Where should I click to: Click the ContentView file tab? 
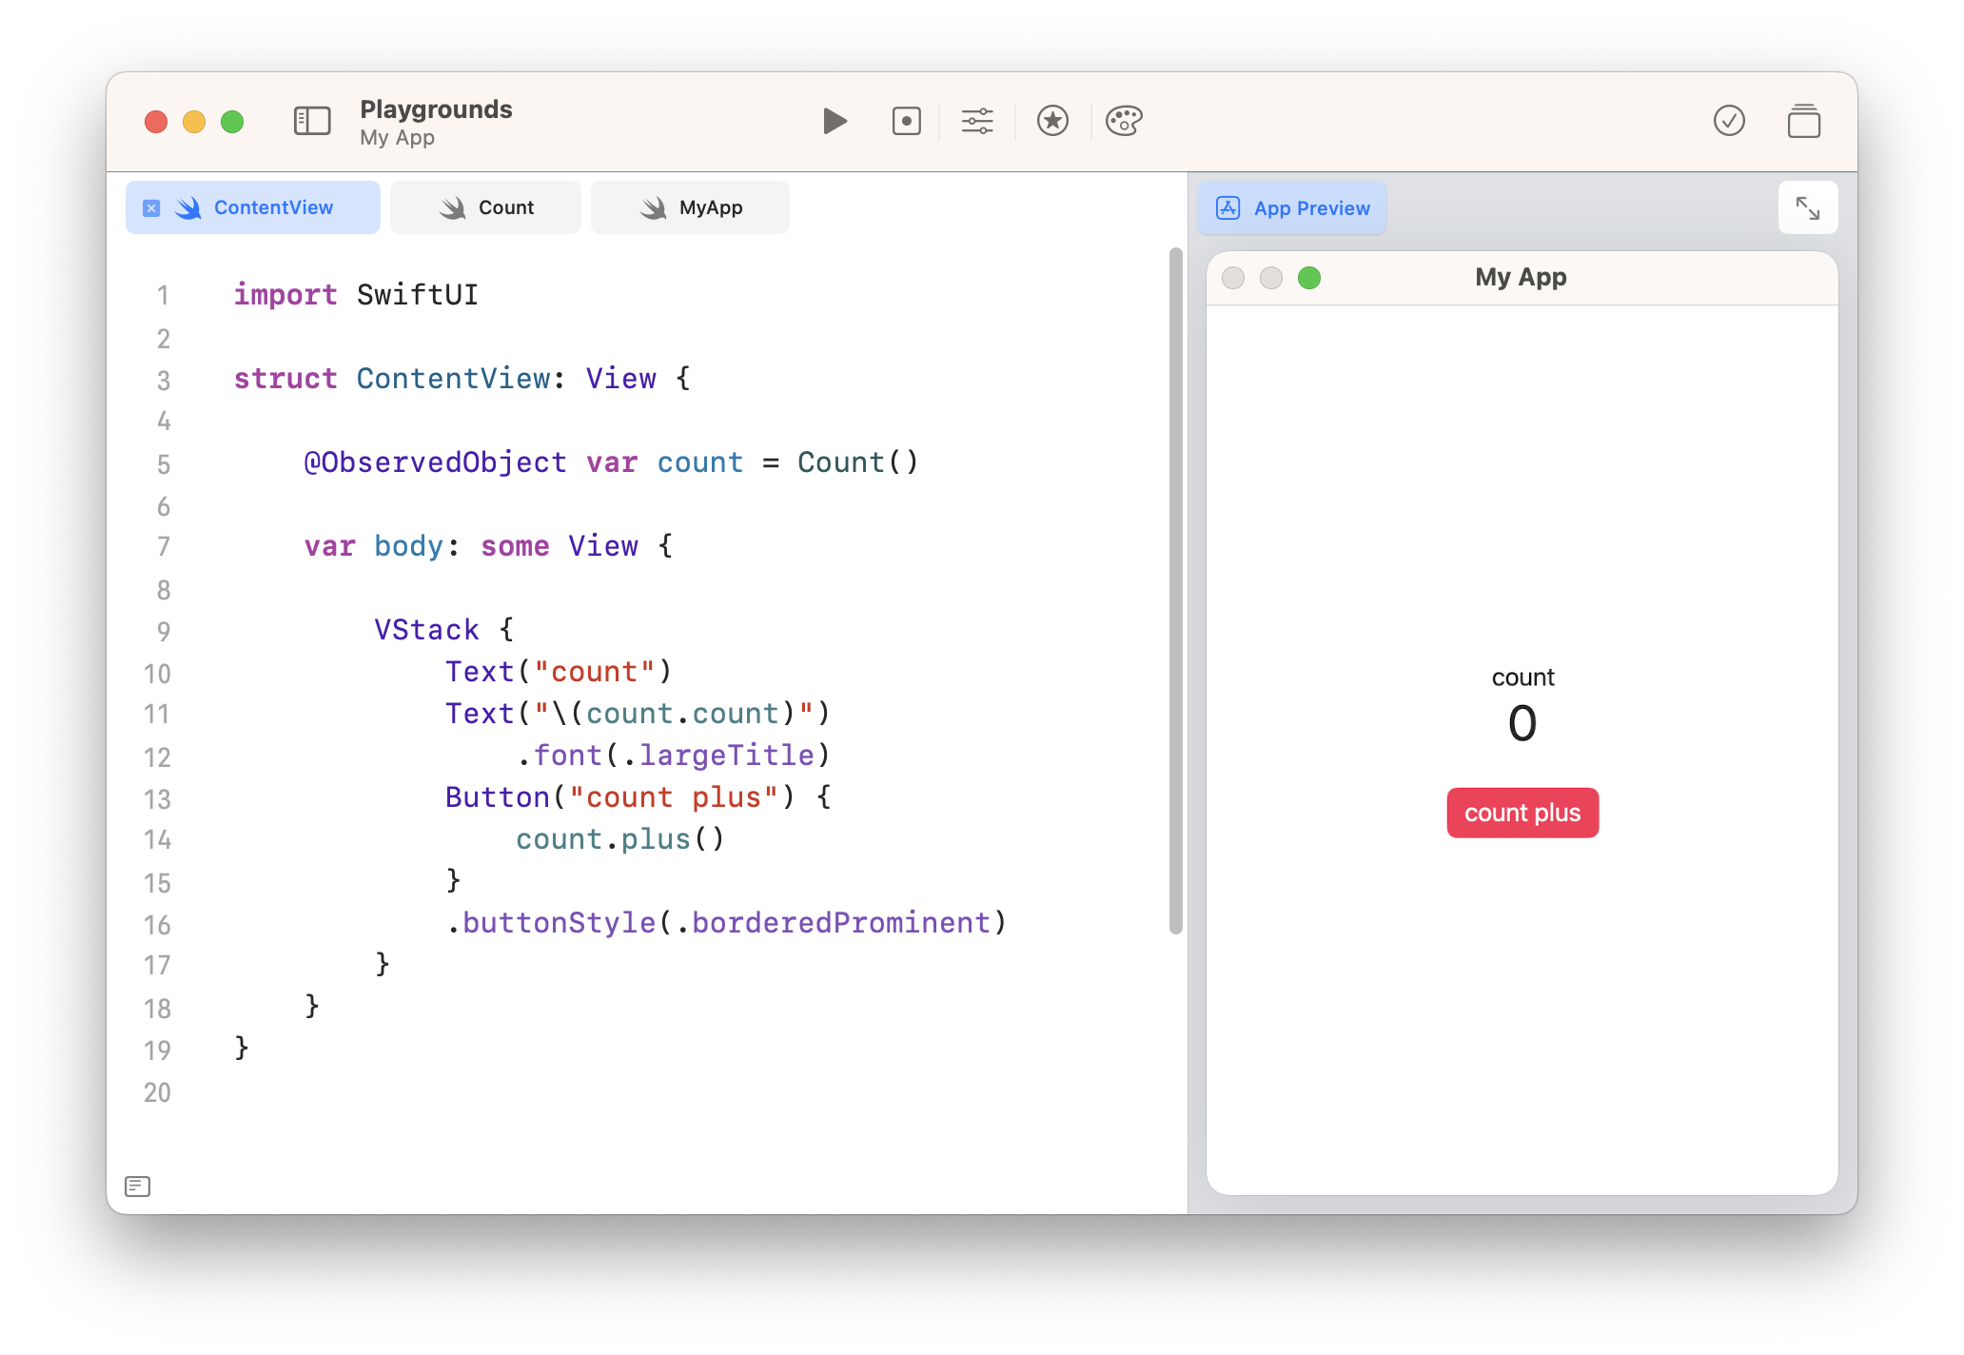tap(272, 207)
